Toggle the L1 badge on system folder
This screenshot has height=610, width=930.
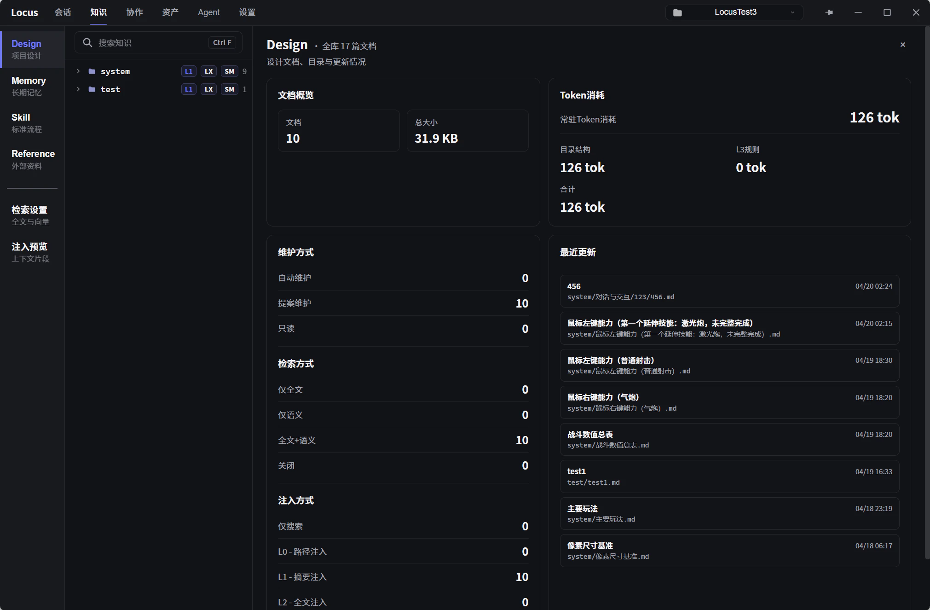(x=189, y=71)
